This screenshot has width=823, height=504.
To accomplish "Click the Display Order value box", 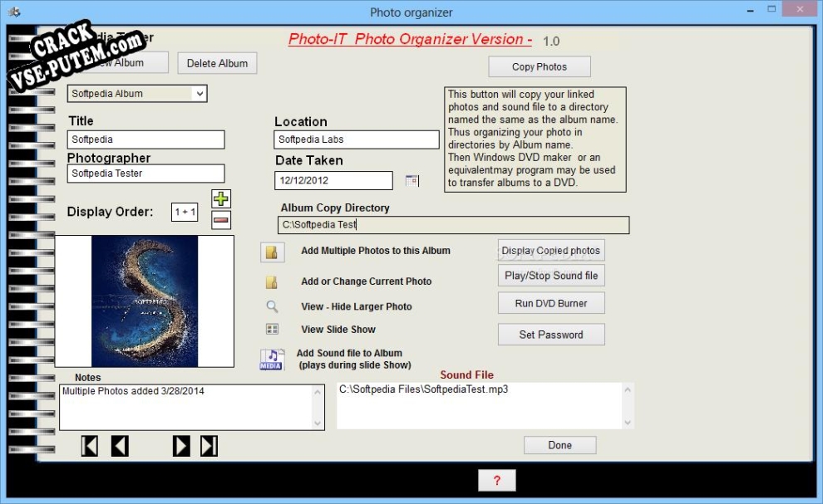I will click(x=185, y=212).
